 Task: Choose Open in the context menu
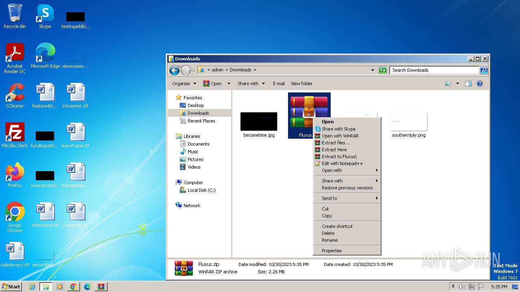point(347,122)
